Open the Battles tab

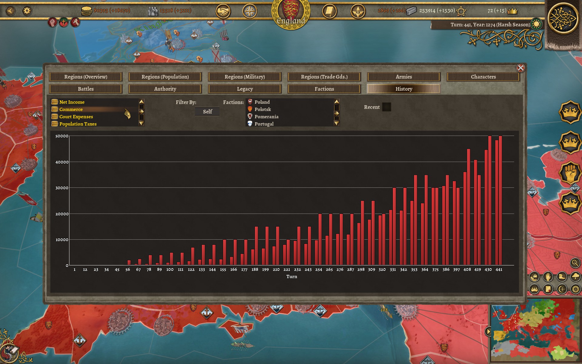tap(86, 89)
